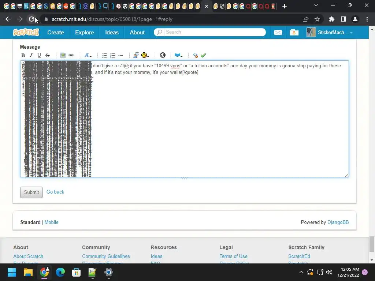Open Microsoft Store from taskbar
Viewport: 375px width, 281px height.
[x=76, y=272]
